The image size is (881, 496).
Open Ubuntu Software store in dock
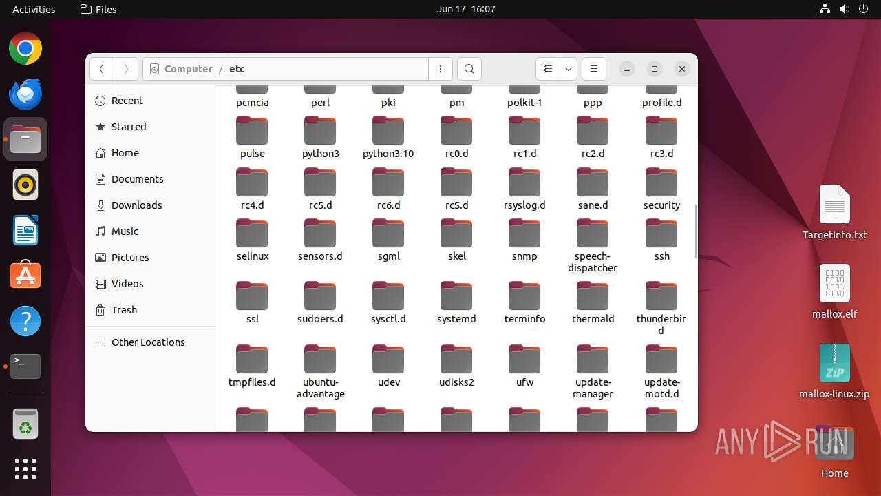25,276
